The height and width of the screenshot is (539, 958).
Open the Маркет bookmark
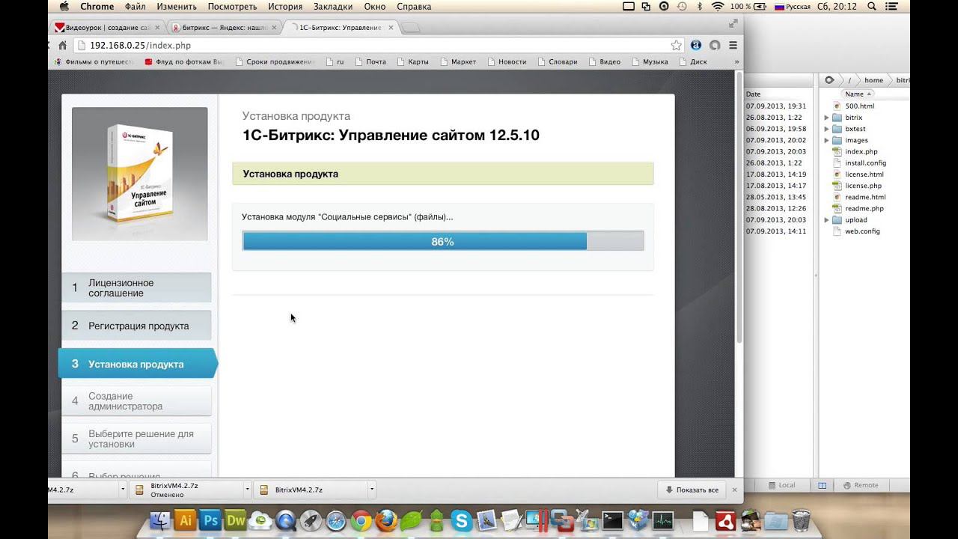[457, 62]
